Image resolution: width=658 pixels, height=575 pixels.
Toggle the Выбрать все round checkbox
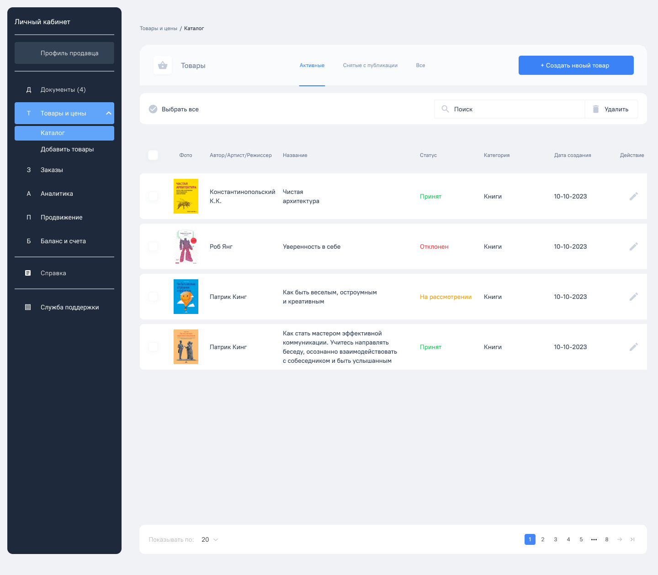pyautogui.click(x=153, y=109)
